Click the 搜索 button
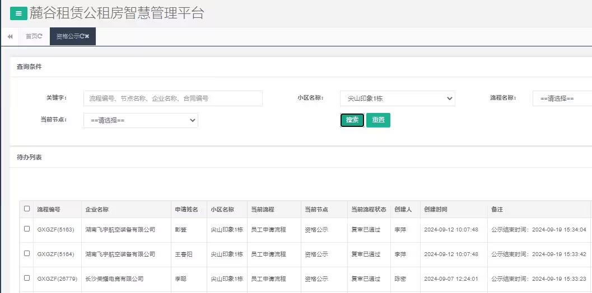Image resolution: width=592 pixels, height=293 pixels. (x=352, y=120)
